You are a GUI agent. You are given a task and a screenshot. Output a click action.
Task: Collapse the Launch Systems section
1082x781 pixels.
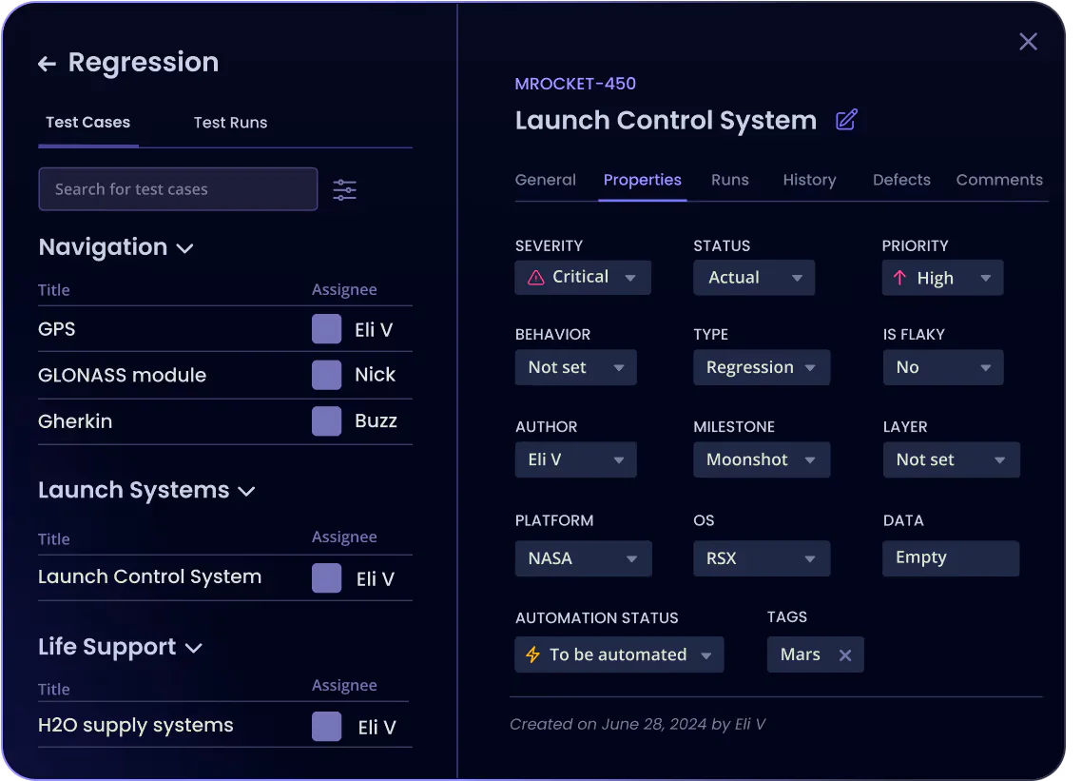246,492
